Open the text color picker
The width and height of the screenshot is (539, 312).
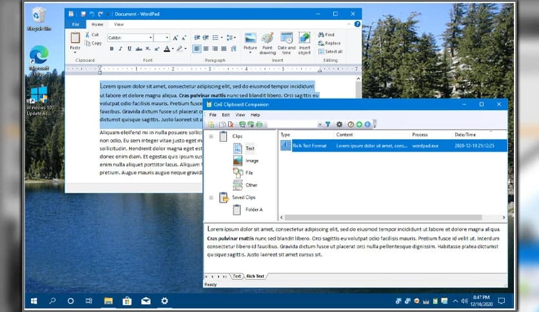pyautogui.click(x=173, y=48)
